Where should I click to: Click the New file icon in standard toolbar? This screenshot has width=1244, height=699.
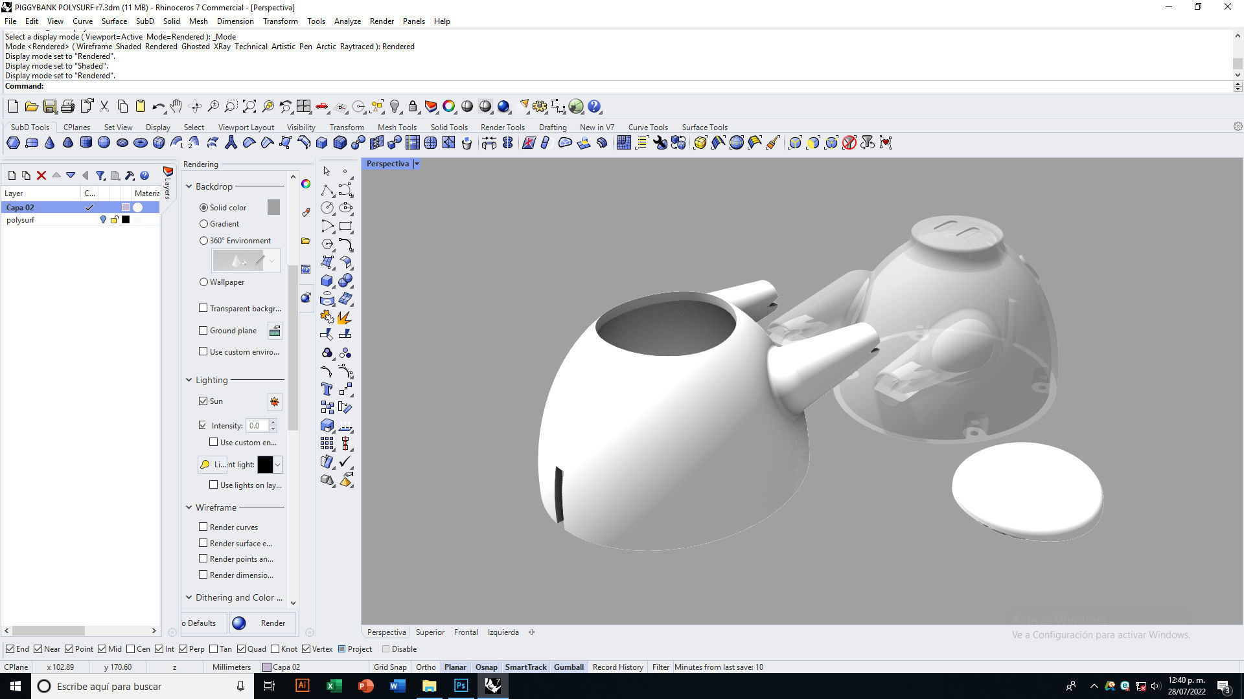pos(13,106)
